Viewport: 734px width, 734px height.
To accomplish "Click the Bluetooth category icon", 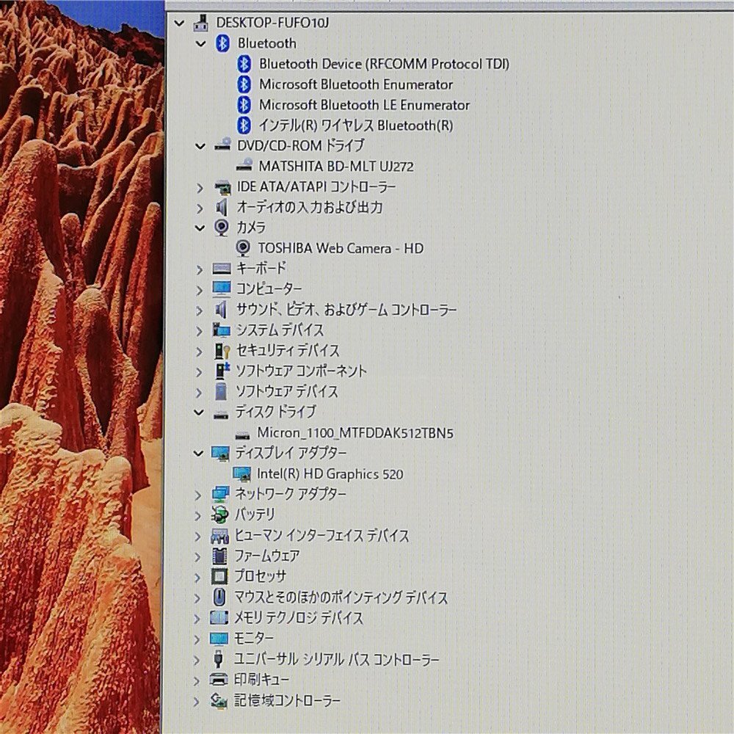I will [x=222, y=43].
